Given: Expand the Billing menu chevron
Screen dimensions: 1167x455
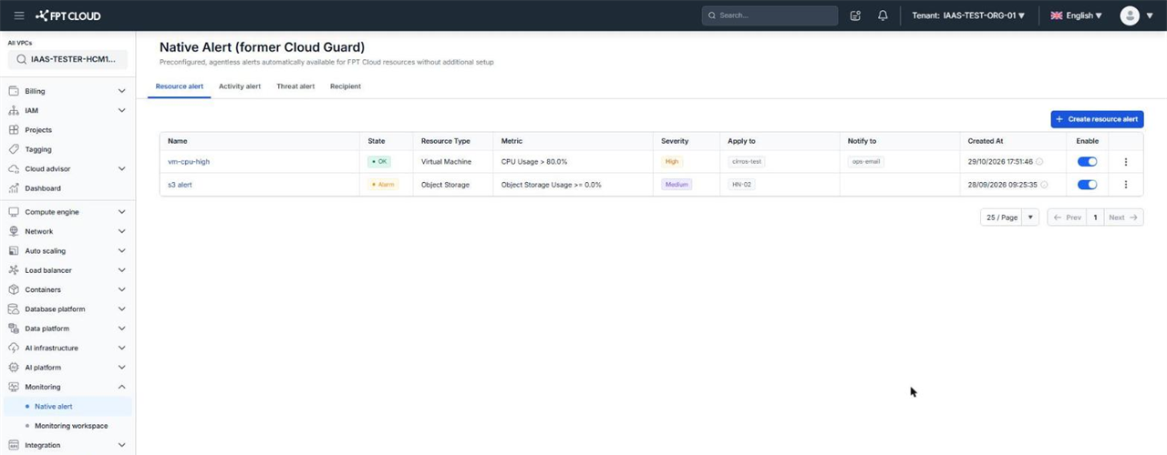Looking at the screenshot, I should tap(122, 91).
